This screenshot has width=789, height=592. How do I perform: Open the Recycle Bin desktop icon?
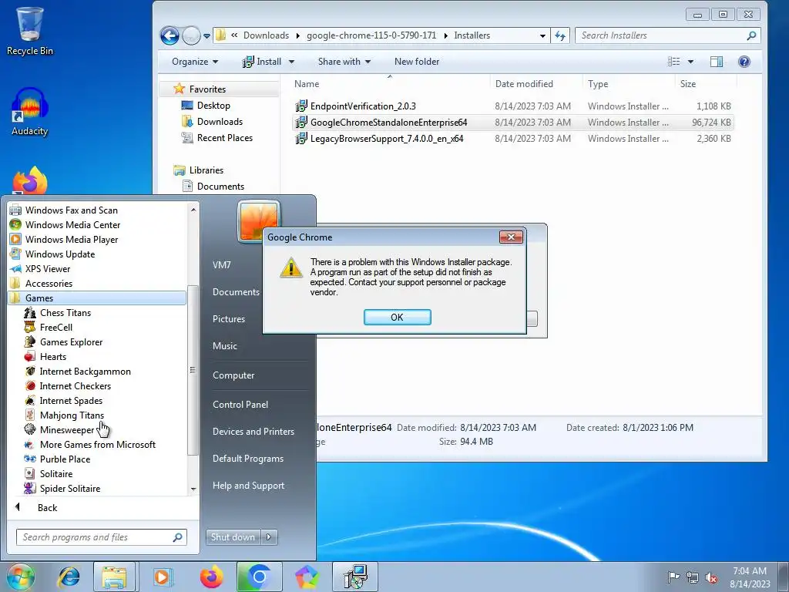(30, 31)
